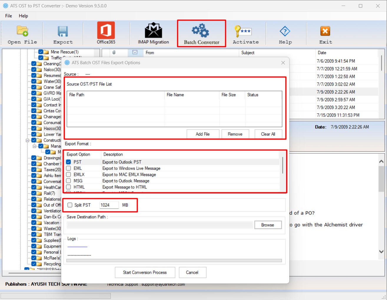Select email dated 7/6/2009 9:41:54 PM
Screen dimensions: 387x300
pos(336,61)
